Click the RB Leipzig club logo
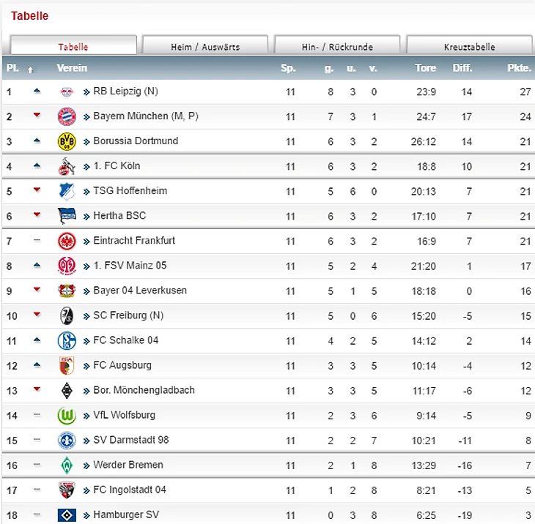This screenshot has height=524, width=535. coord(67,91)
